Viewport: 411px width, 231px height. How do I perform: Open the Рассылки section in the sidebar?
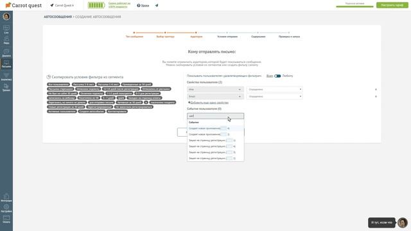point(6,64)
